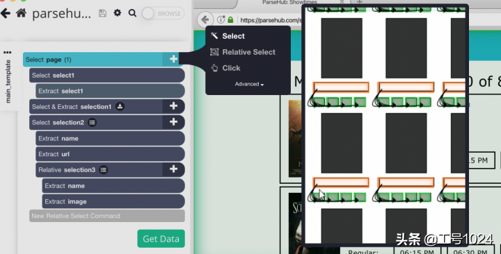Click the plus button on selection1 row
Viewport: 501px width, 254px height.
point(173,106)
